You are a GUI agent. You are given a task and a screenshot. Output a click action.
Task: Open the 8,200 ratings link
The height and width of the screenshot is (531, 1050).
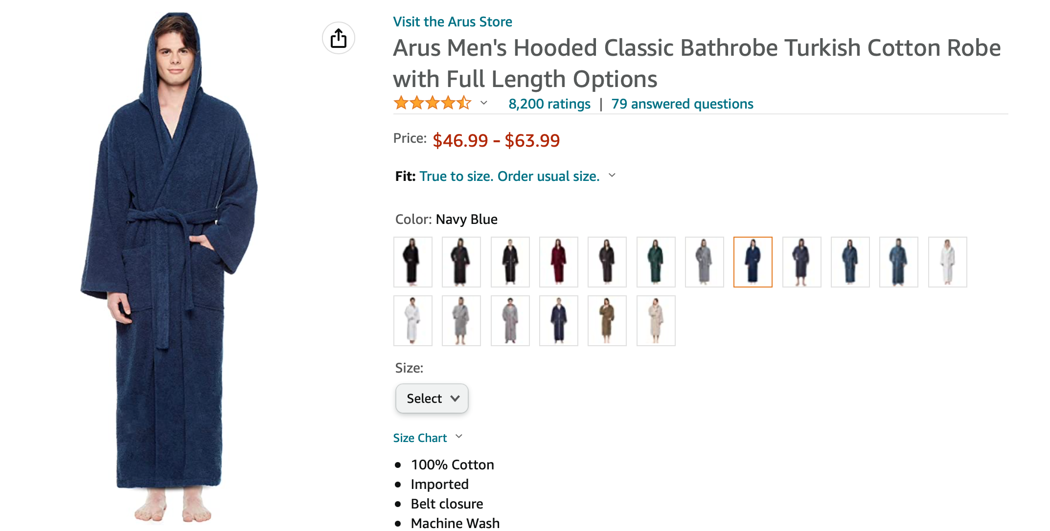click(x=549, y=104)
